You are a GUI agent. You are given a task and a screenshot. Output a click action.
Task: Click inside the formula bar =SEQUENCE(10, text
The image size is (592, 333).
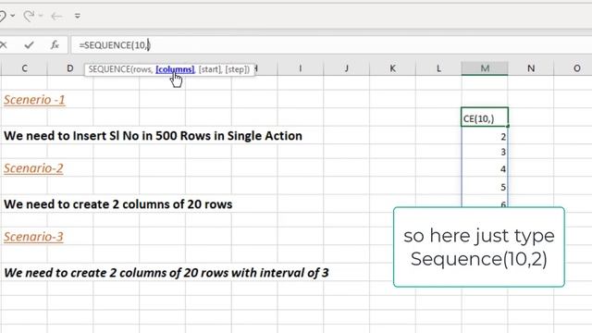point(115,45)
